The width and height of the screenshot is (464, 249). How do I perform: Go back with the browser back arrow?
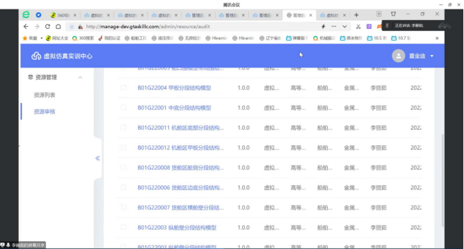25,27
